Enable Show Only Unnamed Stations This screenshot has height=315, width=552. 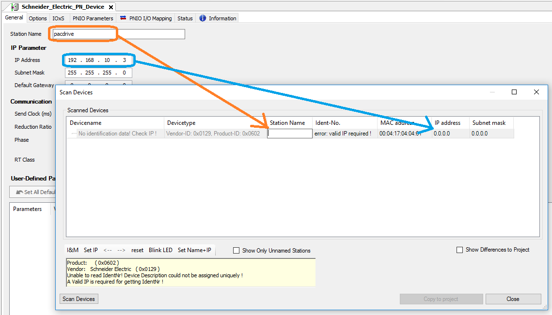[x=237, y=251]
